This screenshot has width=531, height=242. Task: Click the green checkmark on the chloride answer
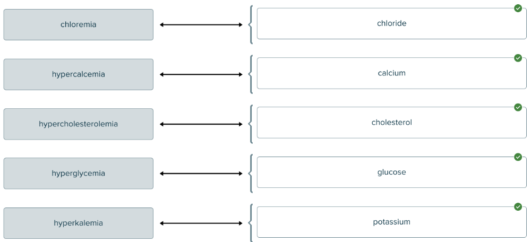tap(518, 8)
